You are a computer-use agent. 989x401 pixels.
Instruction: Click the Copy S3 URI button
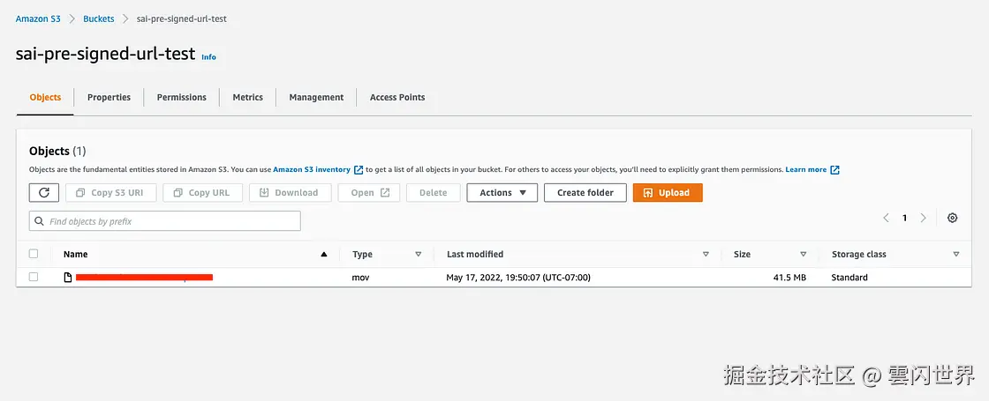tap(110, 193)
